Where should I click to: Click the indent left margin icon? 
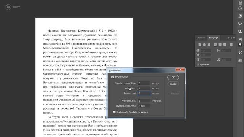pos(198,51)
